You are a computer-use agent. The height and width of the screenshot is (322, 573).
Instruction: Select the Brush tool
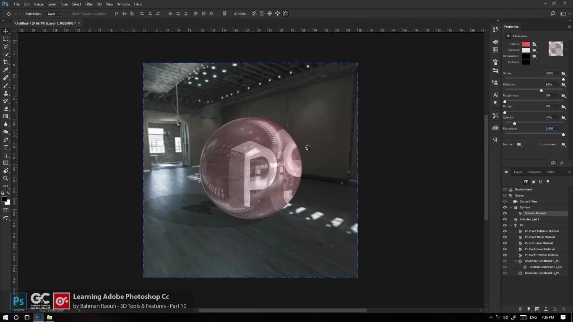click(6, 86)
